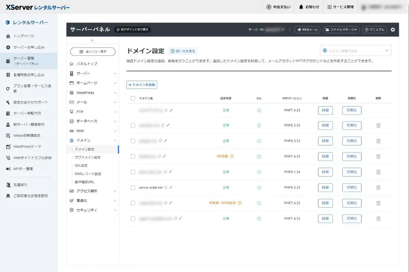Expand the アクセス解析 menu section
This screenshot has width=409, height=272.
coord(93,191)
